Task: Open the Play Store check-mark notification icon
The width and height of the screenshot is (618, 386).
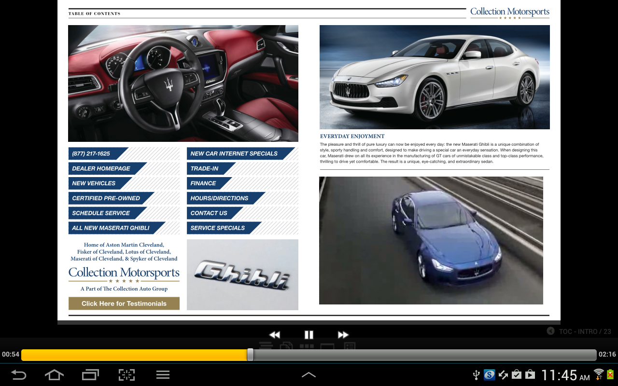Action: 517,374
